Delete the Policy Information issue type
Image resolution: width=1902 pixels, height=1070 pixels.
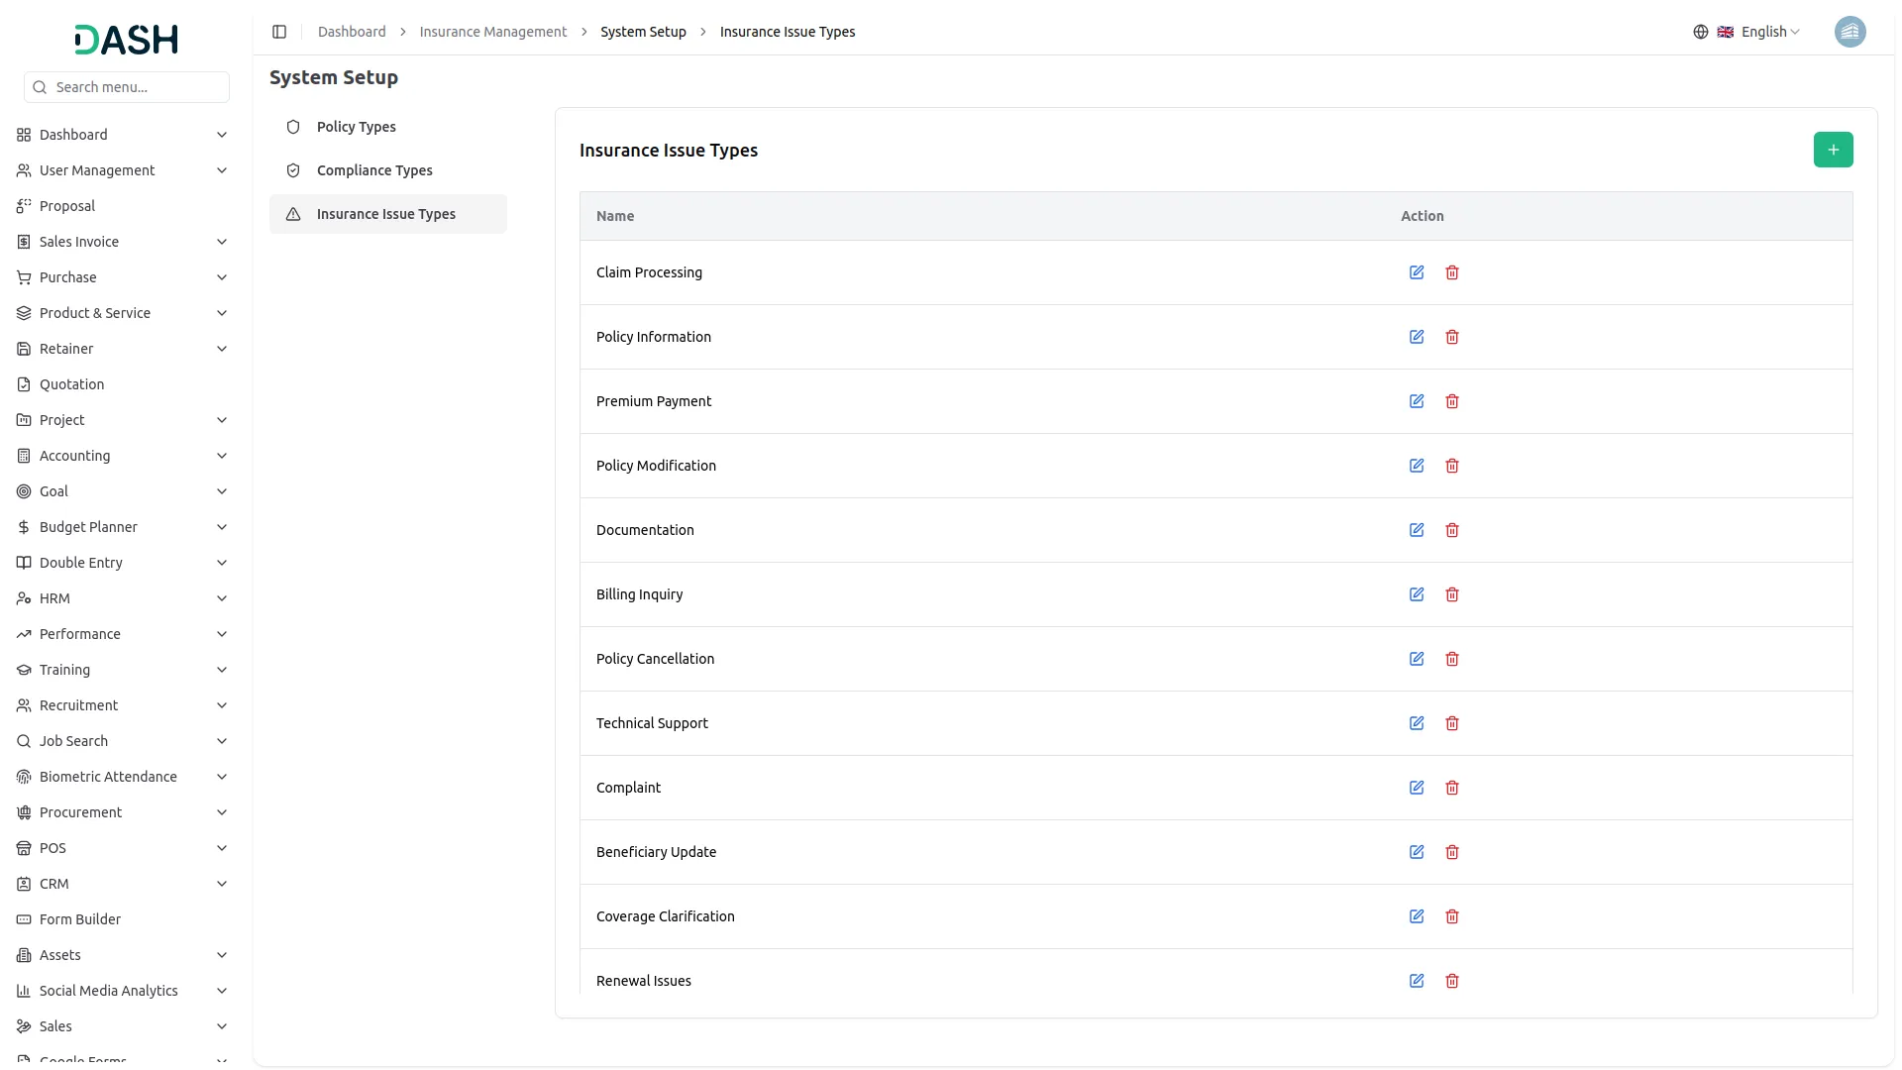click(x=1452, y=337)
